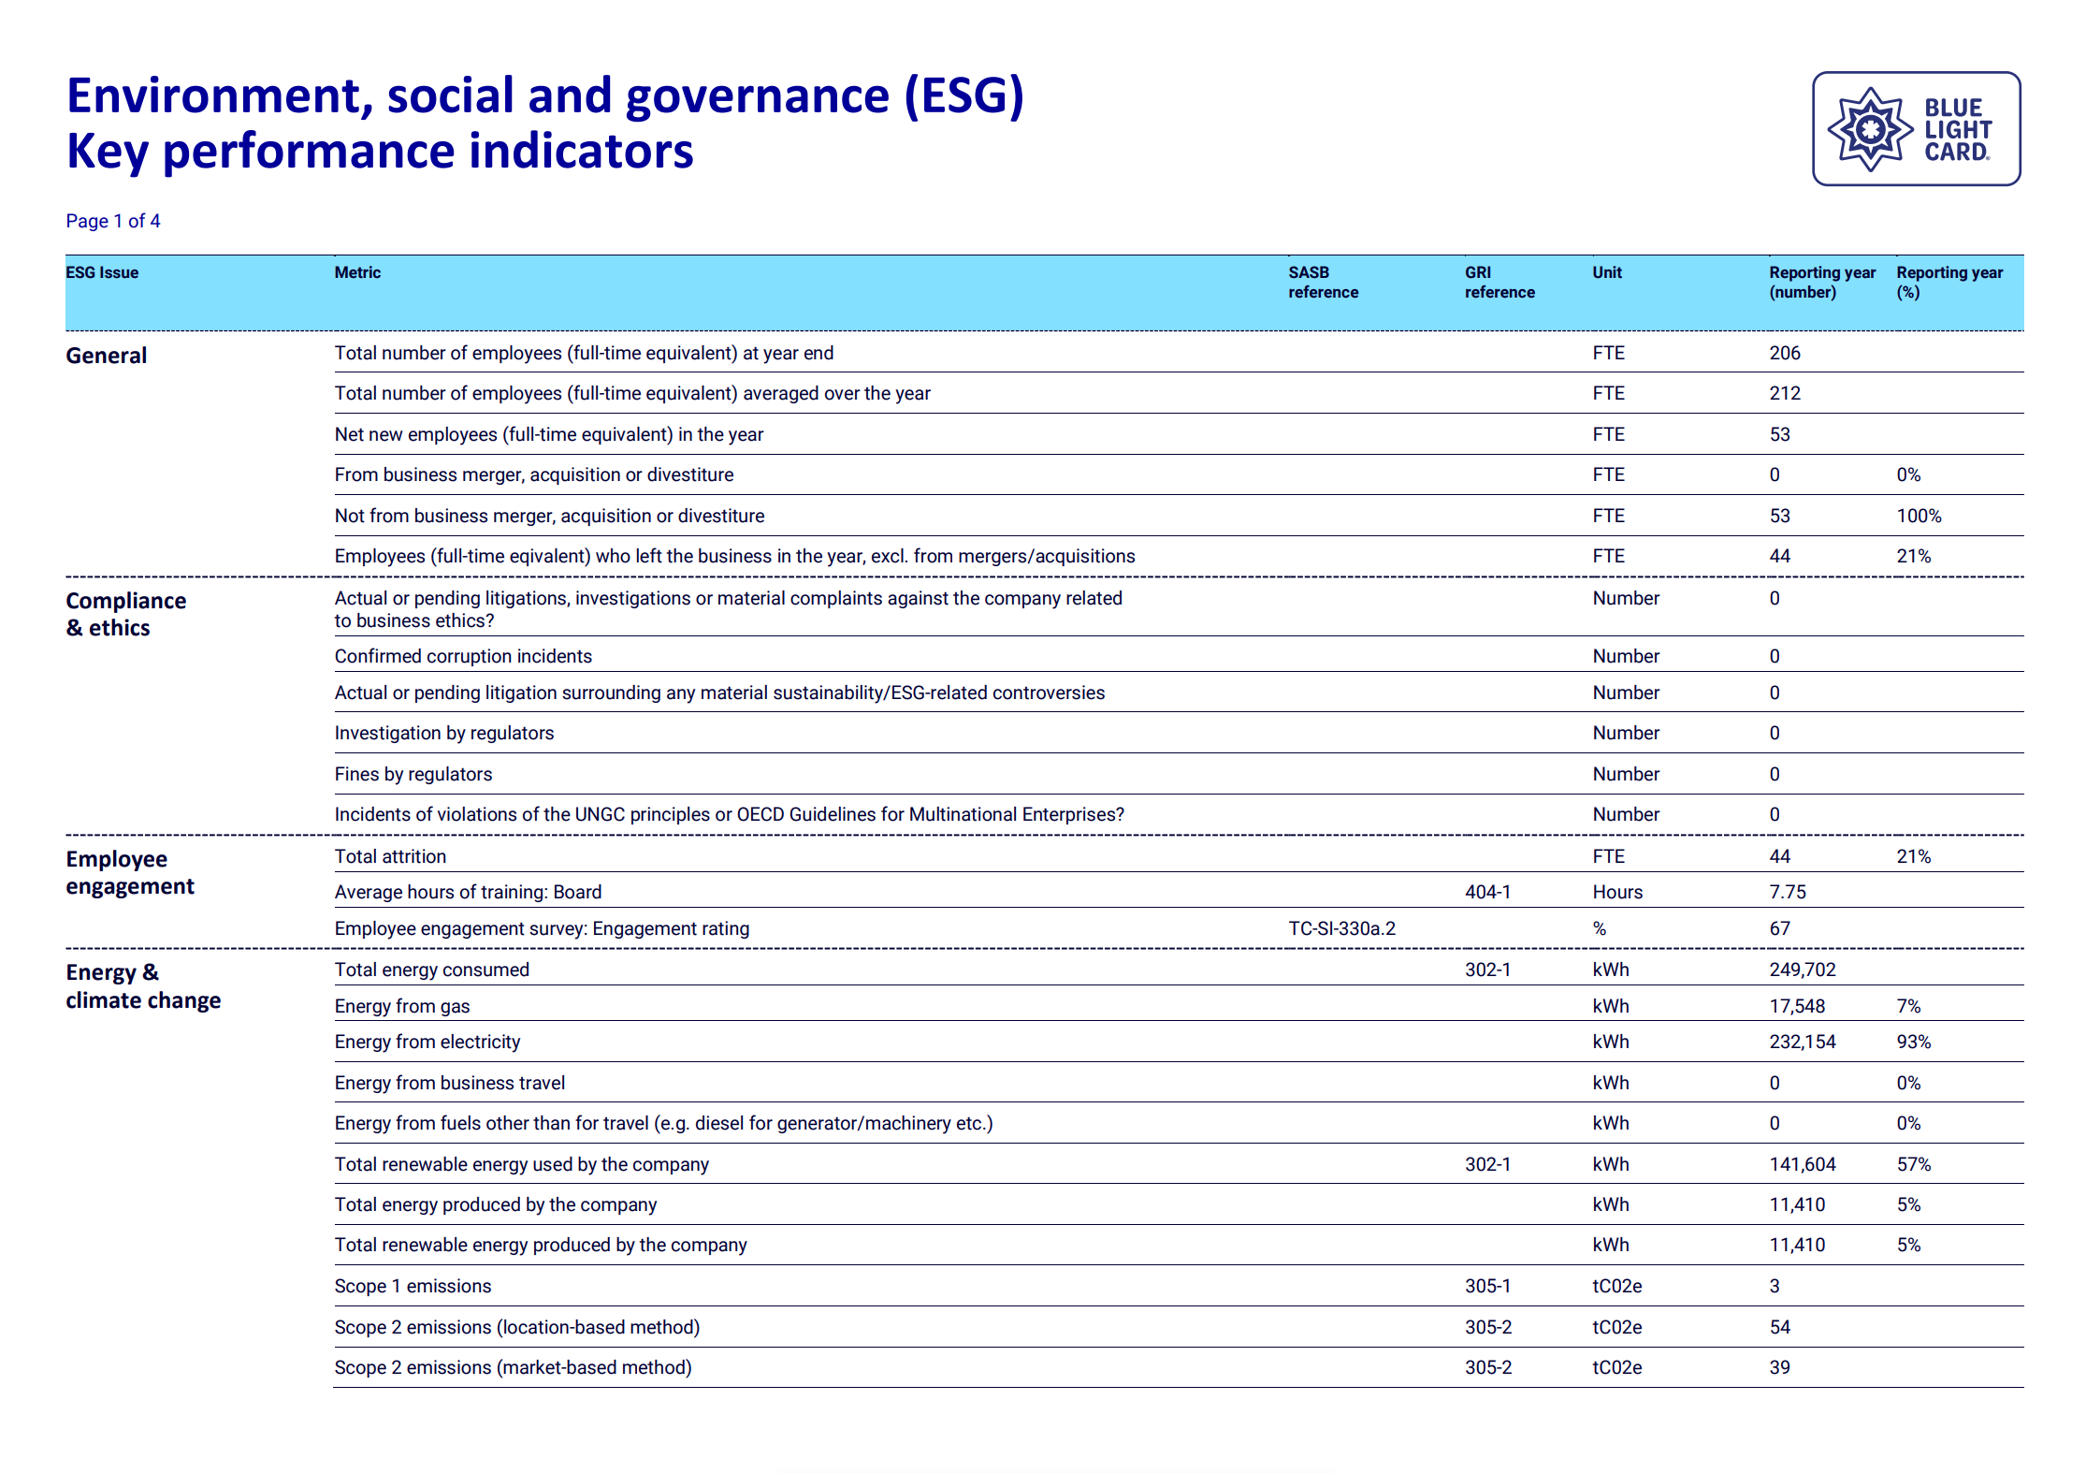Click the 'General' section heading
This screenshot has height=1473, width=2086.
coord(106,356)
